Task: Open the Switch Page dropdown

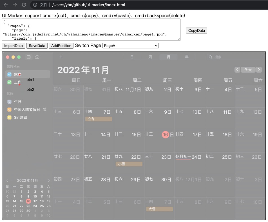Action: coord(131,46)
